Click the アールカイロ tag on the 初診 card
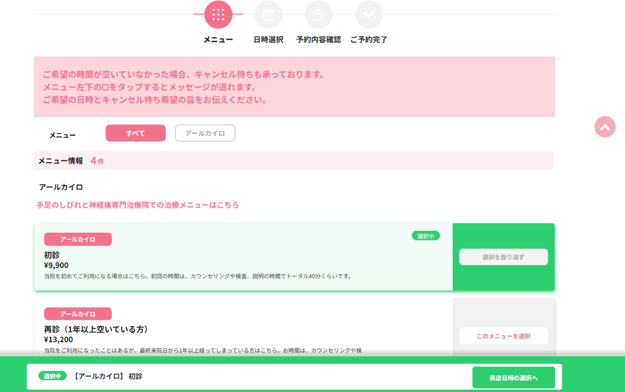The width and height of the screenshot is (625, 392). (x=78, y=240)
